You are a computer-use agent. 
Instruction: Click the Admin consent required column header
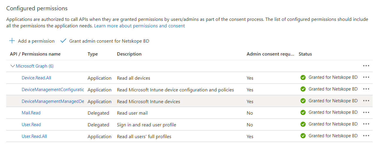[x=270, y=54]
